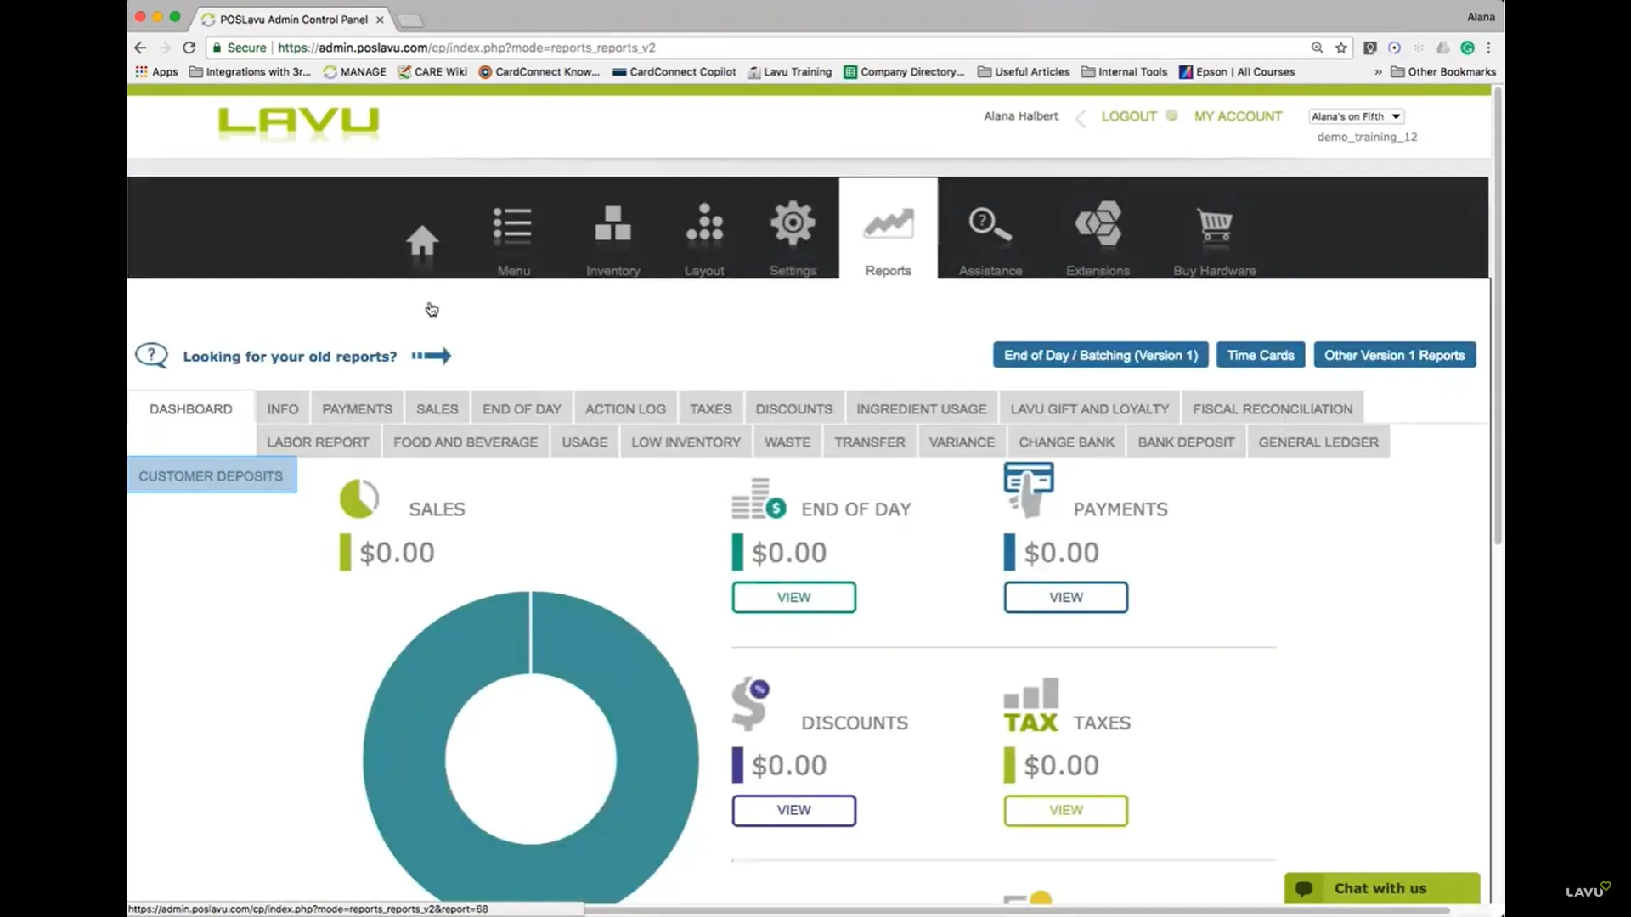The image size is (1631, 917).
Task: Open the Alana's on Fifth location dropdown
Action: tap(1356, 116)
